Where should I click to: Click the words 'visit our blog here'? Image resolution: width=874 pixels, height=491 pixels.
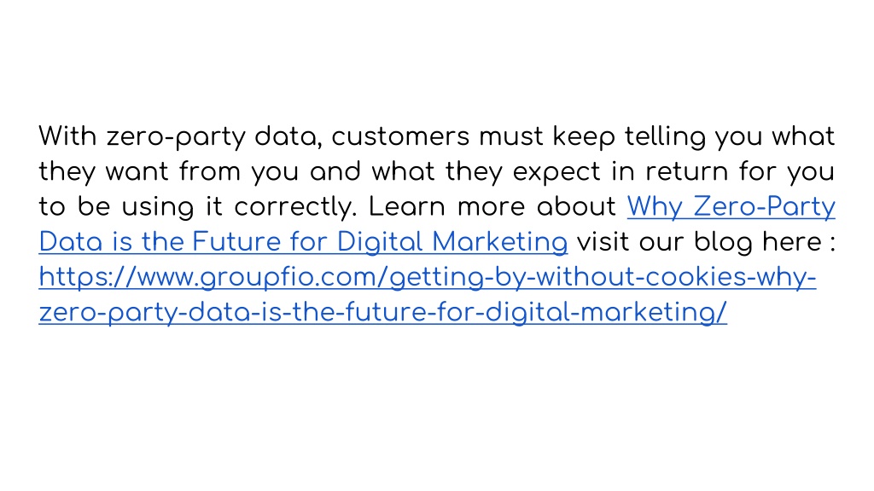700,242
